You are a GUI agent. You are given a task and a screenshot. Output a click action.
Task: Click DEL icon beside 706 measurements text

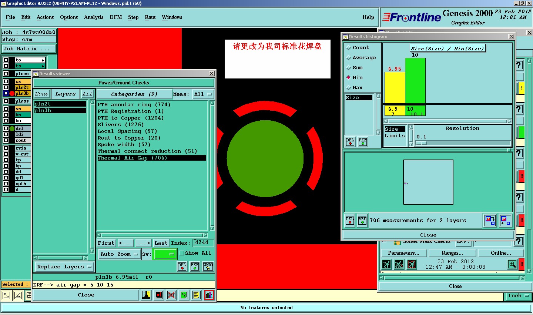click(x=350, y=221)
